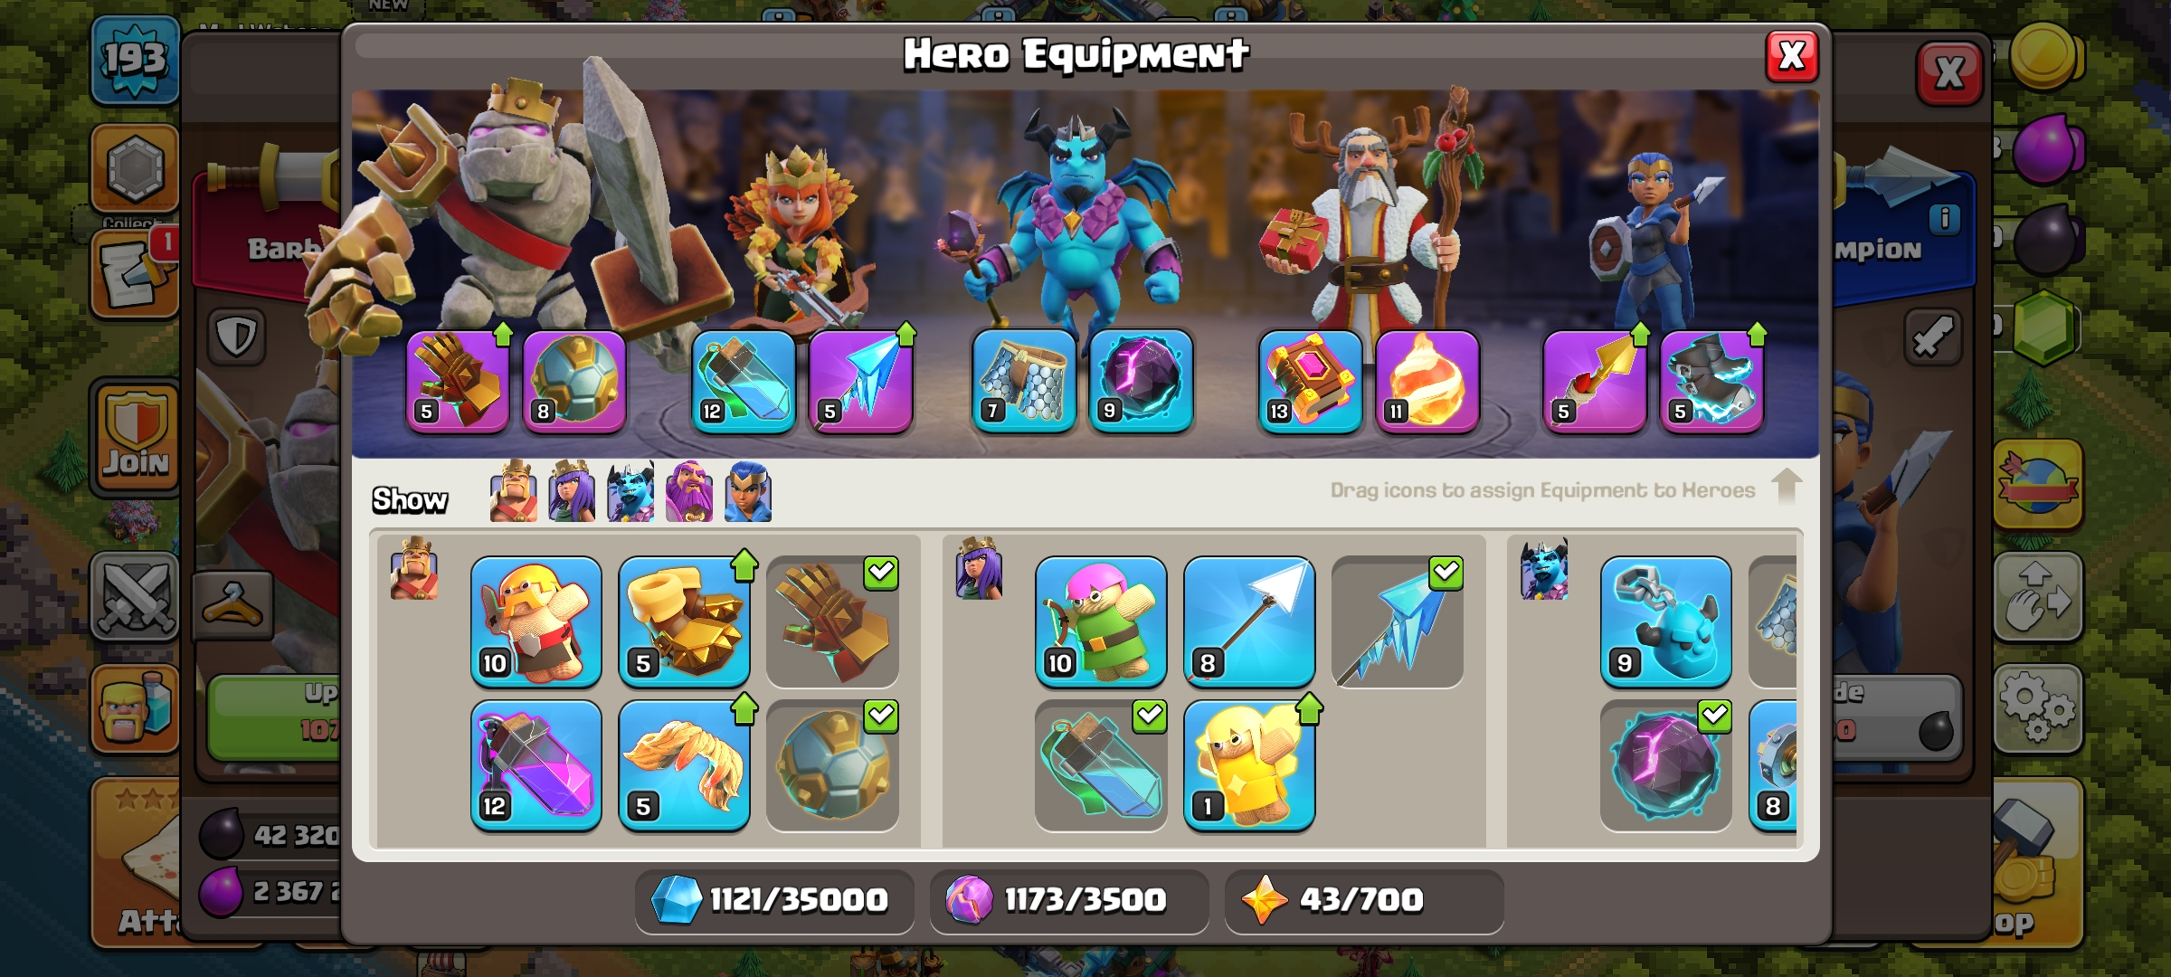This screenshot has height=977, width=2171.
Task: Toggle the checked Spiky Ball equipment
Action: tap(832, 765)
